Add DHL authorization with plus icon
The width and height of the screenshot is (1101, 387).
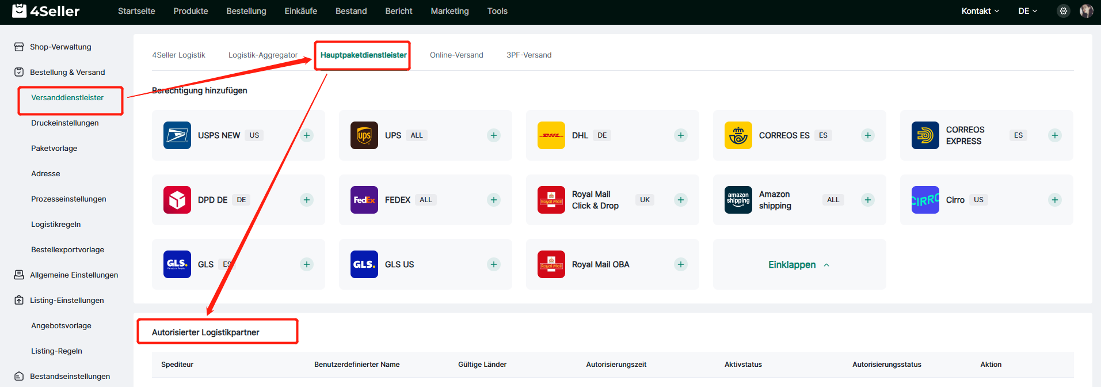681,135
